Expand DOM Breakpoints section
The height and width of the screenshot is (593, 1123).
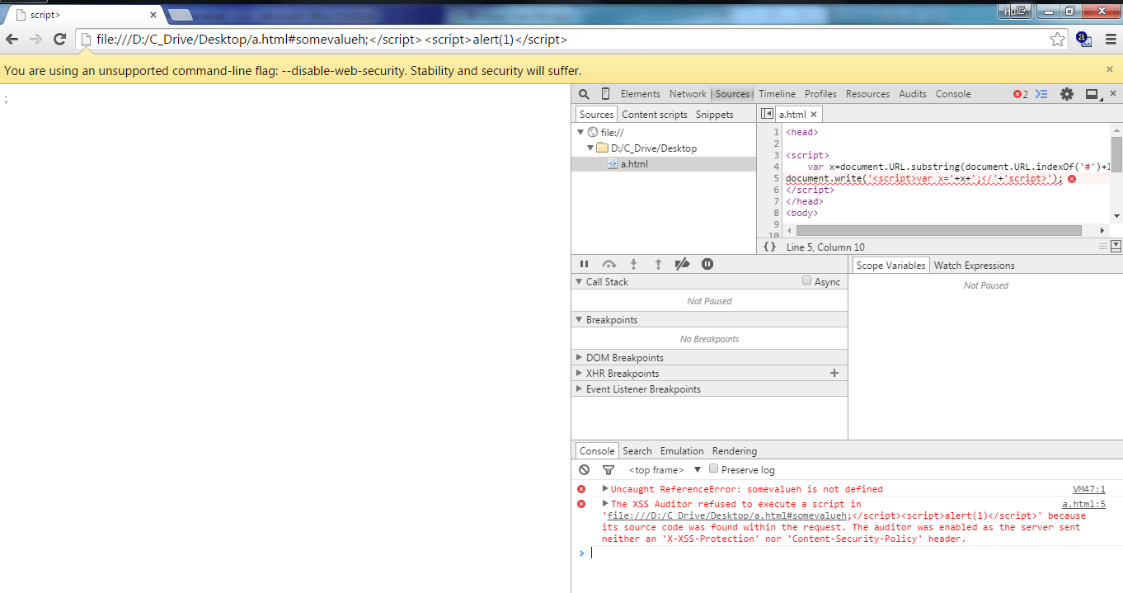[578, 358]
